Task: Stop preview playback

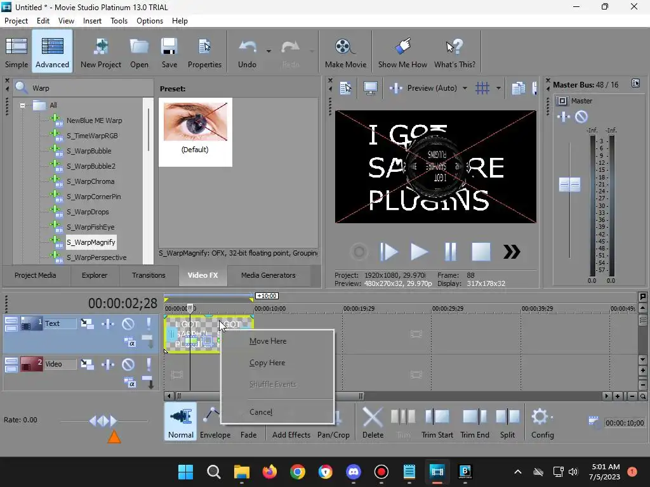Action: point(481,252)
